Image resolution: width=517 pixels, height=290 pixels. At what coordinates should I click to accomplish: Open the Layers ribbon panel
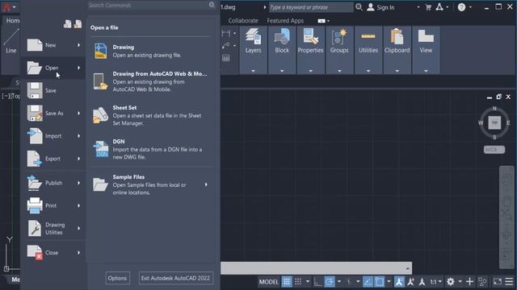tap(253, 41)
